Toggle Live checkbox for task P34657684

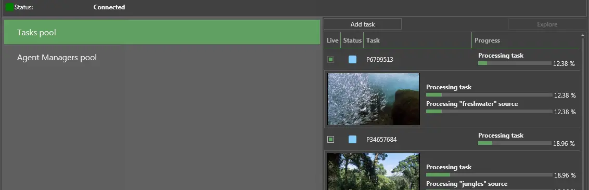pos(330,140)
